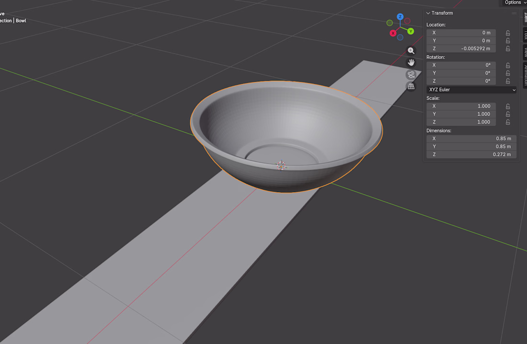
Task: Lock Rotation Y with its padlock
Action: (508, 73)
